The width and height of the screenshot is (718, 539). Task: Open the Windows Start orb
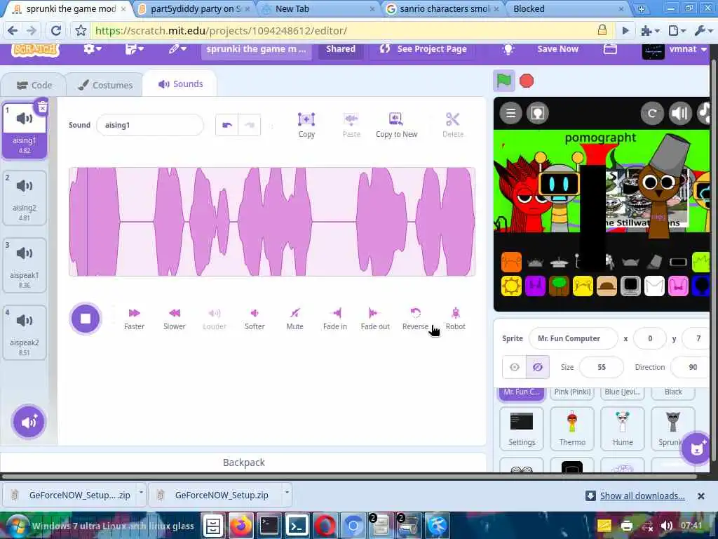pyautogui.click(x=18, y=526)
